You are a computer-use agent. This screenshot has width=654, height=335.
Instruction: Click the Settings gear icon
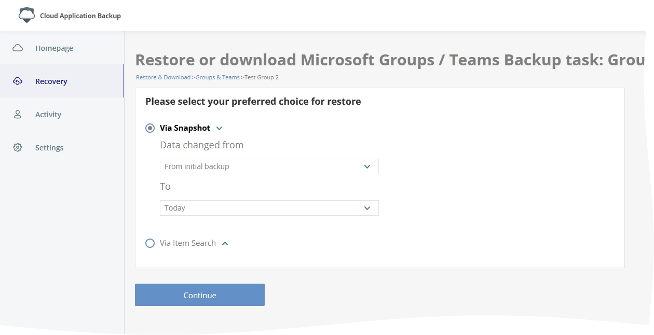[x=18, y=148]
